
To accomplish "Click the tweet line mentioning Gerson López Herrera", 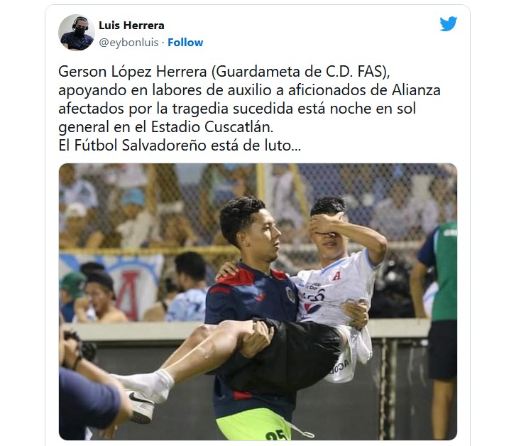I will click(224, 72).
